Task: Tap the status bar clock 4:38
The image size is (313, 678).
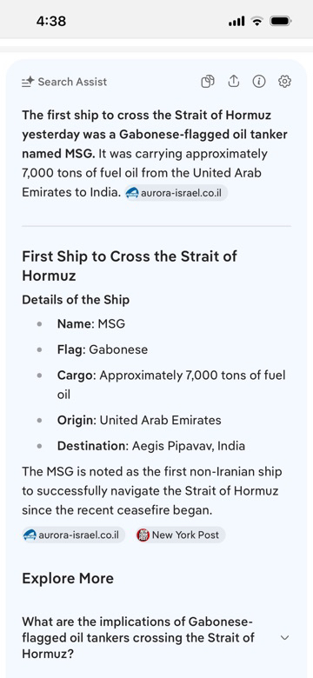Action: click(51, 21)
